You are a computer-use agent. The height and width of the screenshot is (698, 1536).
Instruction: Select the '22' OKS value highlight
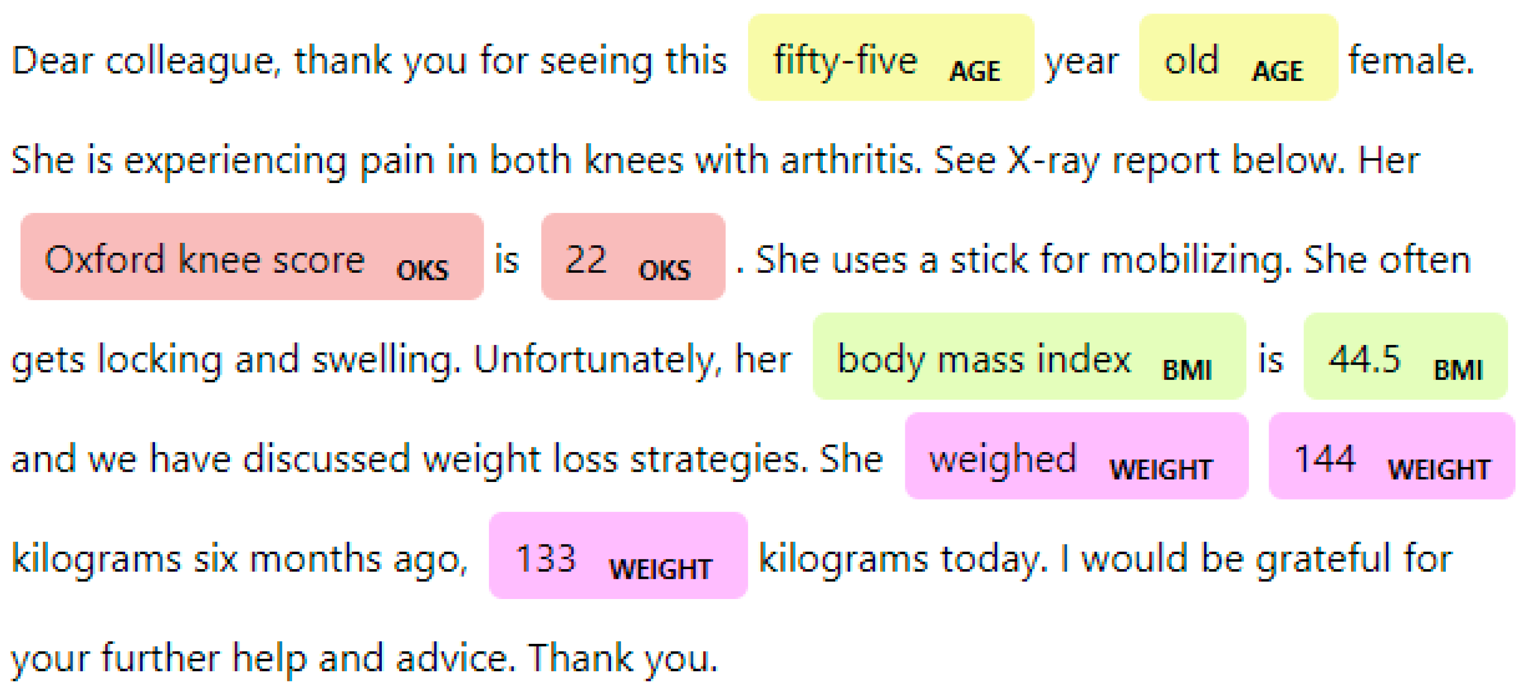633,257
